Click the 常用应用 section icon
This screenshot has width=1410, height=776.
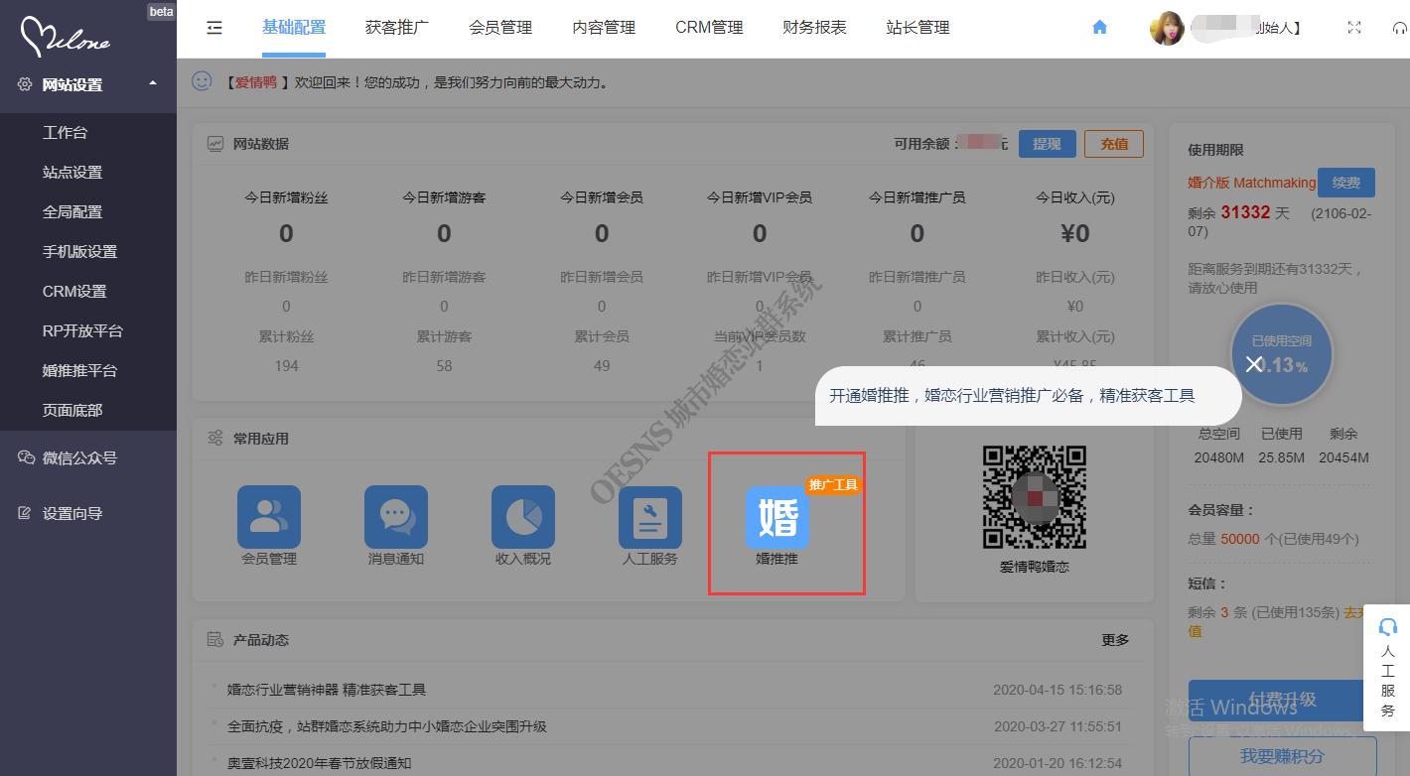coord(215,439)
